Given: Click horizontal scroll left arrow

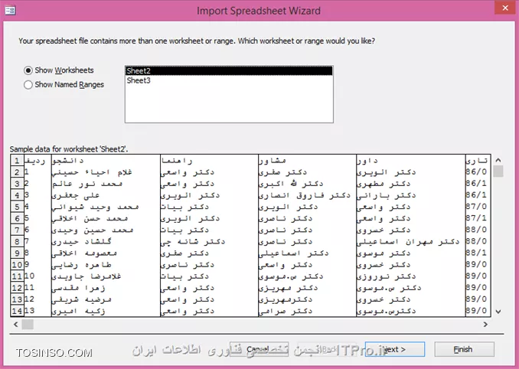Looking at the screenshot, I should (15, 325).
